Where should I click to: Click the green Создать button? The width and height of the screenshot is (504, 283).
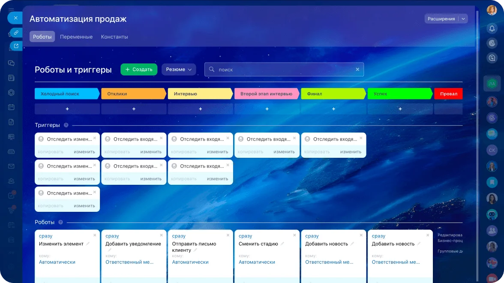[139, 69]
